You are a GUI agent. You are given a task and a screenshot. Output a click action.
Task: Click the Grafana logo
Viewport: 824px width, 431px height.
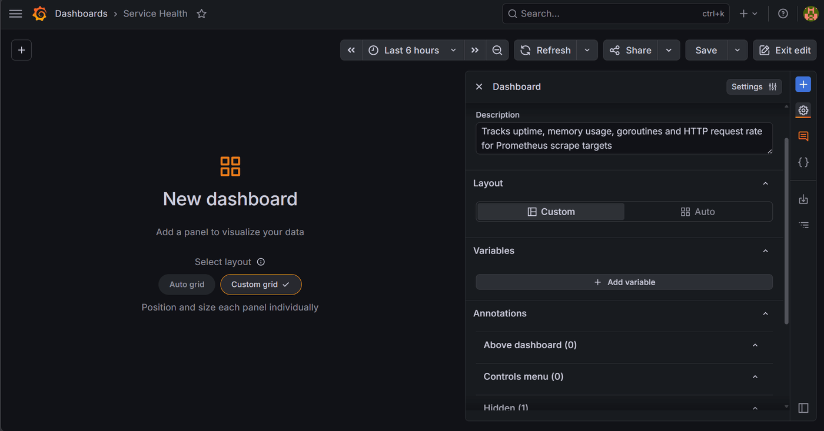pyautogui.click(x=40, y=14)
